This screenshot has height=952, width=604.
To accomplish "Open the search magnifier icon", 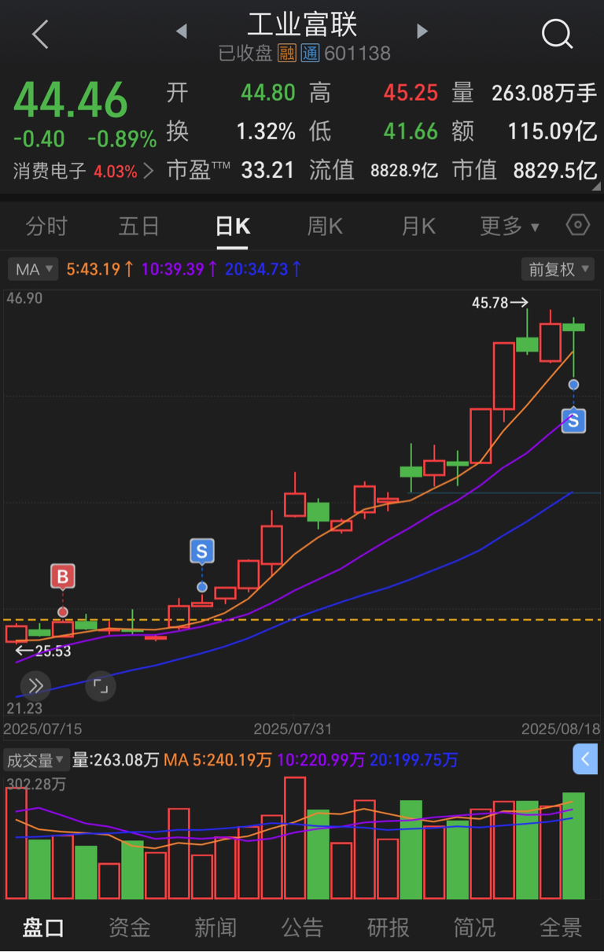I will pyautogui.click(x=557, y=34).
